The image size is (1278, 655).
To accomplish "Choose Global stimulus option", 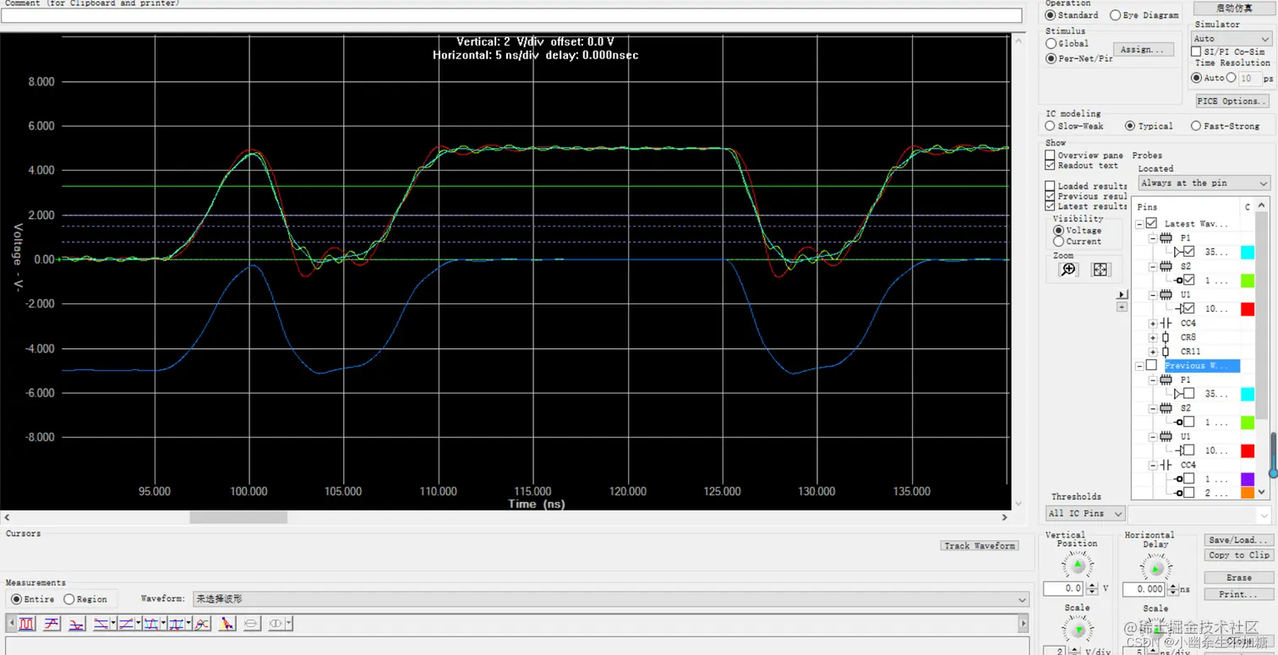I will pos(1051,43).
